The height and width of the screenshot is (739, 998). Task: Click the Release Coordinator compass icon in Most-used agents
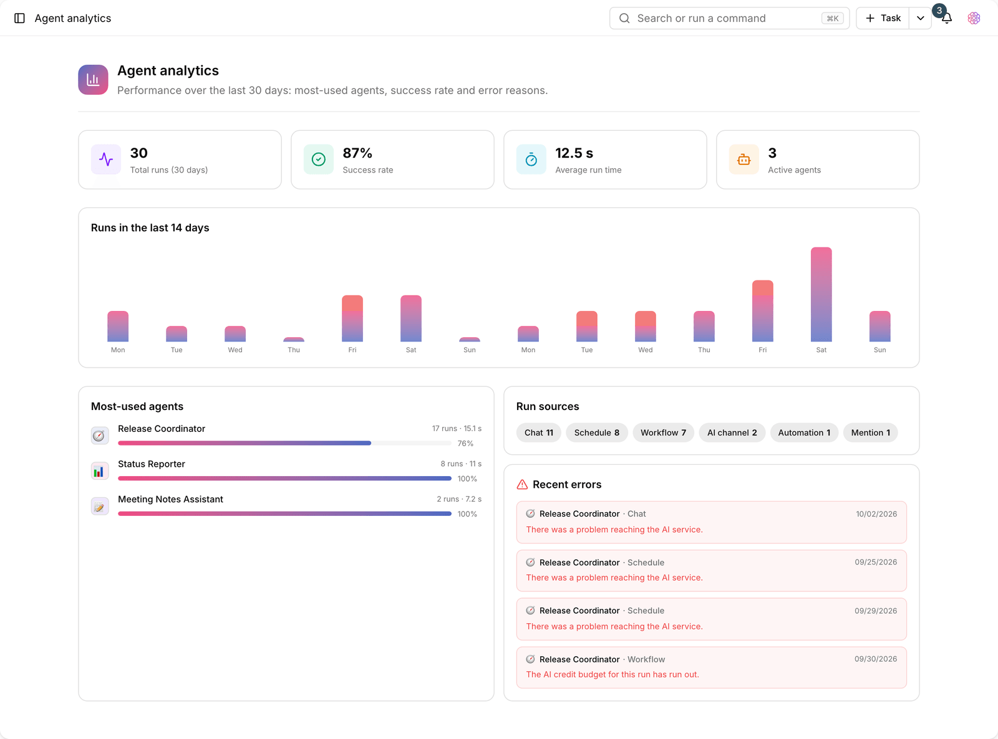[x=100, y=436]
